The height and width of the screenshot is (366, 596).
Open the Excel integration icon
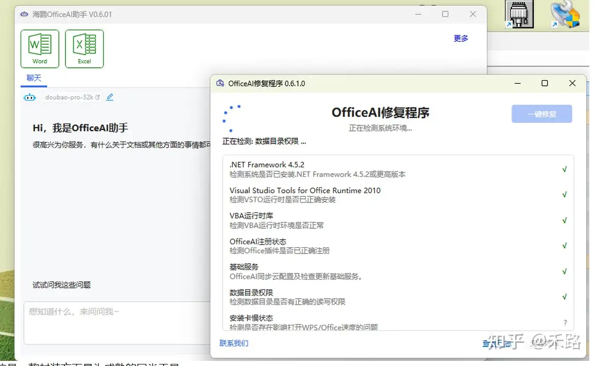84,48
